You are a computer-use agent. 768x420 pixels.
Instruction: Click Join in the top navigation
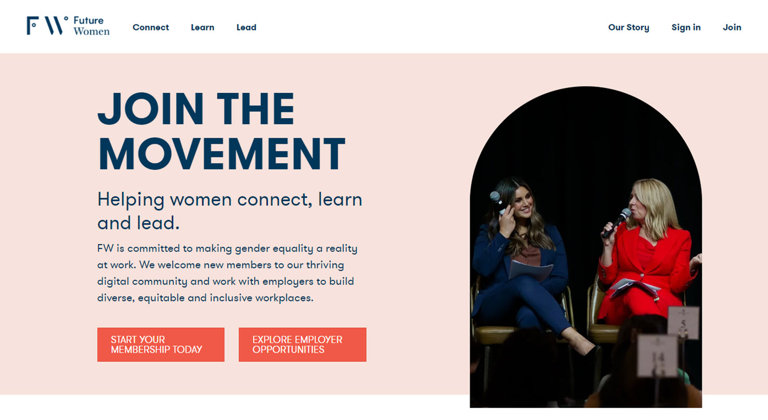[732, 27]
